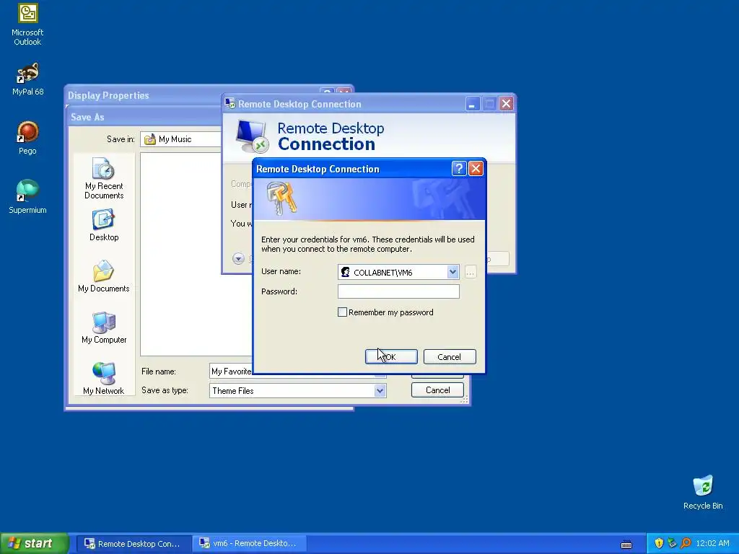The width and height of the screenshot is (739, 554).
Task: Select the Pego desktop shortcut
Action: click(27, 138)
